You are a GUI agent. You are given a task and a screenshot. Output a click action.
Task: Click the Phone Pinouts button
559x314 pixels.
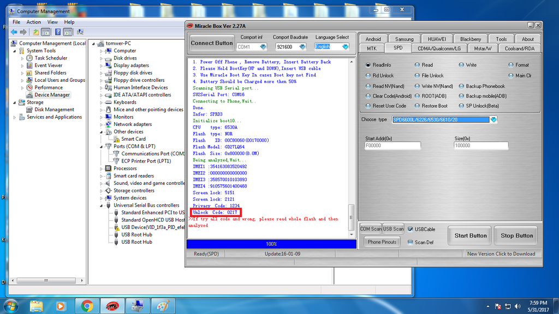pyautogui.click(x=382, y=242)
